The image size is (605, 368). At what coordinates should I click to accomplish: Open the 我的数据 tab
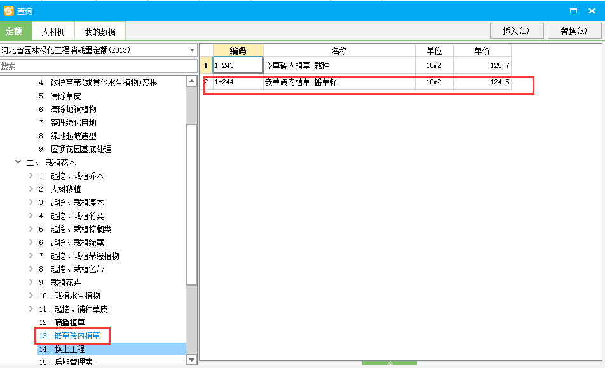(100, 32)
